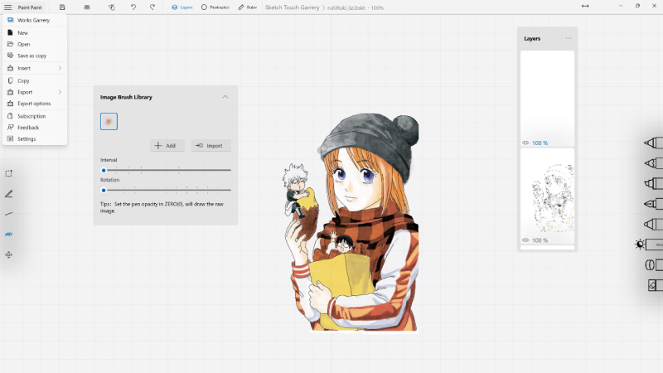Select the transform move tool icon

tap(8, 254)
